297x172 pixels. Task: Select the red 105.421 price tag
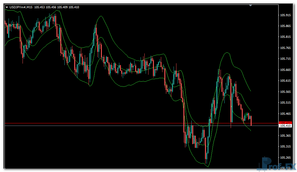coord(285,123)
